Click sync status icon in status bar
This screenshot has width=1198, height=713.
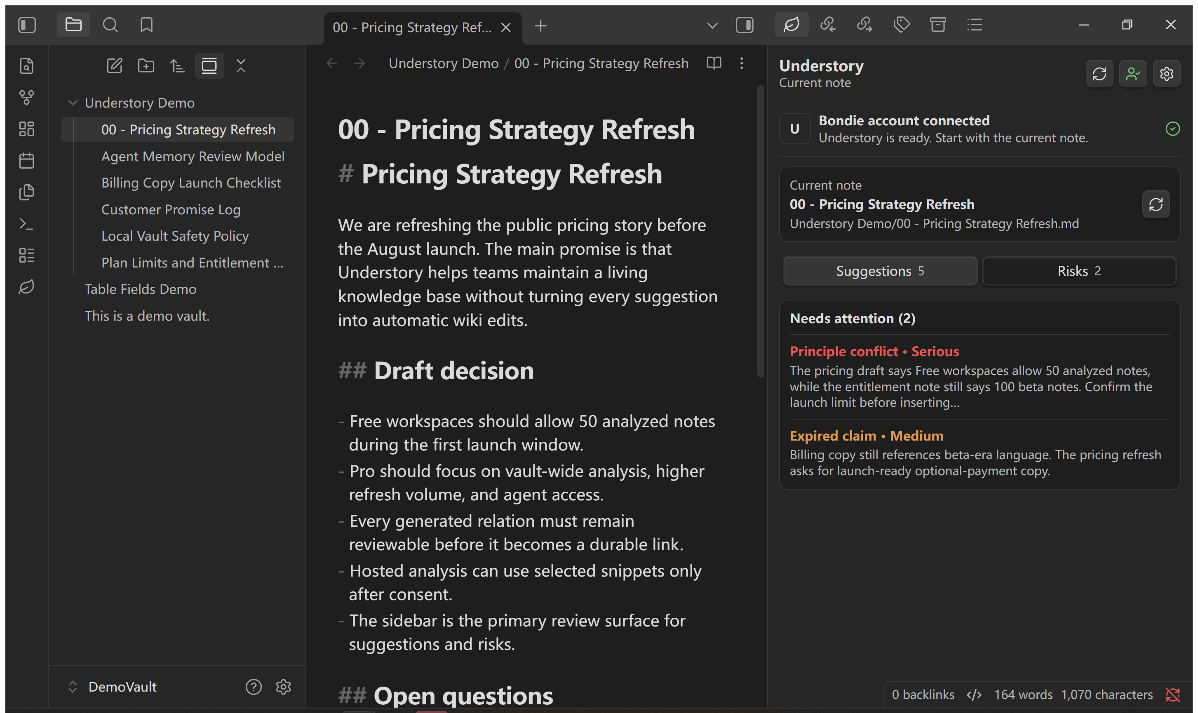coord(1172,694)
